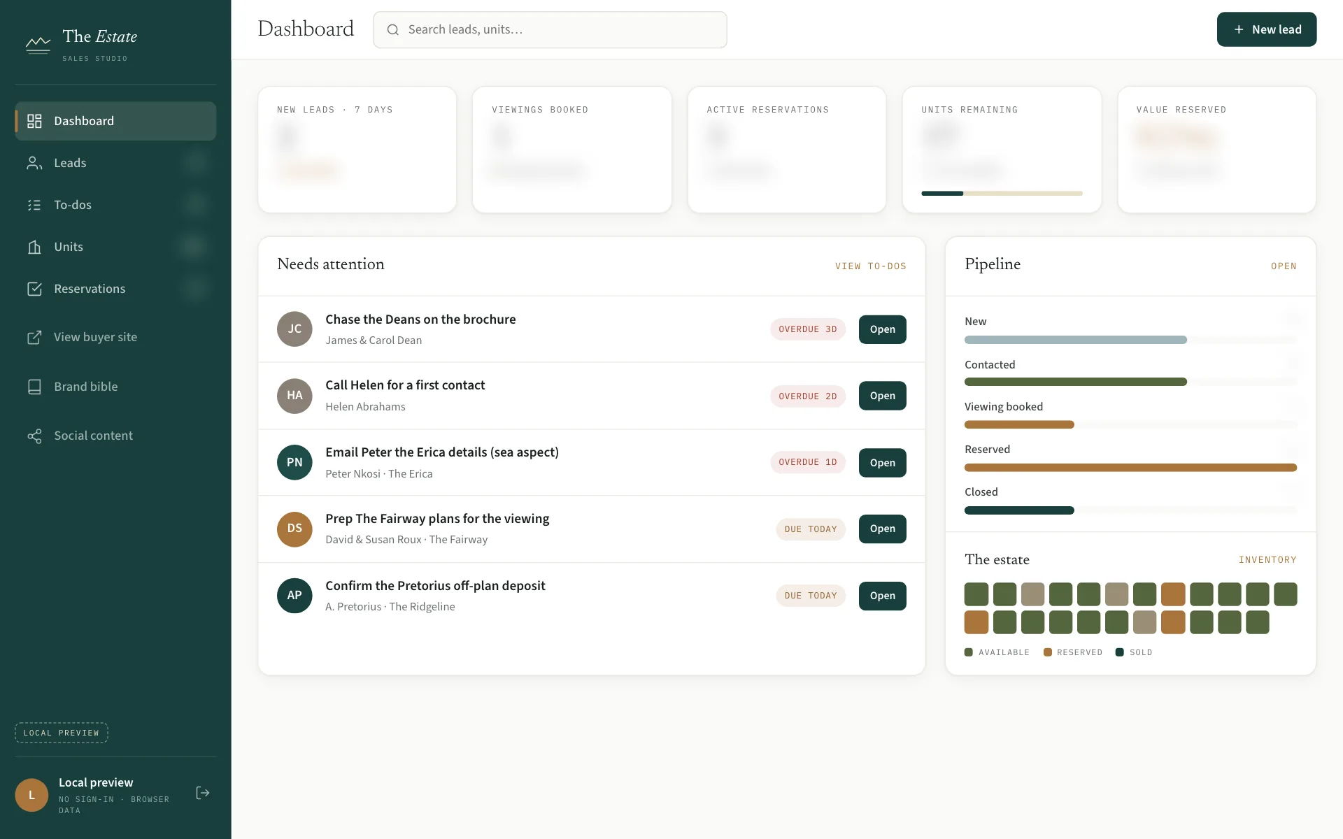Go to To-dos in the sidebar
This screenshot has height=839, width=1343.
(x=115, y=205)
